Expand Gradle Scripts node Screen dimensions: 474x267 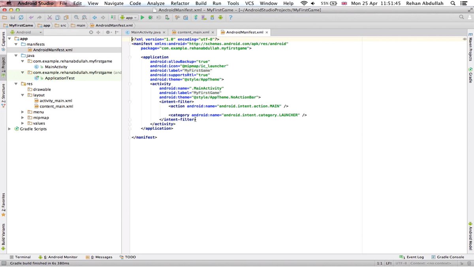tap(10, 129)
